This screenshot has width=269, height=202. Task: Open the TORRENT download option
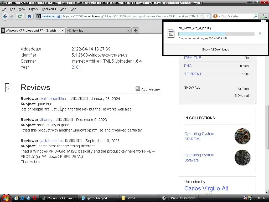(x=193, y=74)
